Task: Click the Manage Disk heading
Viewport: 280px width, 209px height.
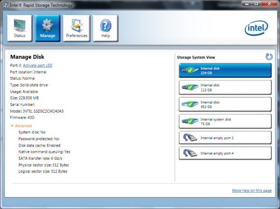Action: coord(27,57)
